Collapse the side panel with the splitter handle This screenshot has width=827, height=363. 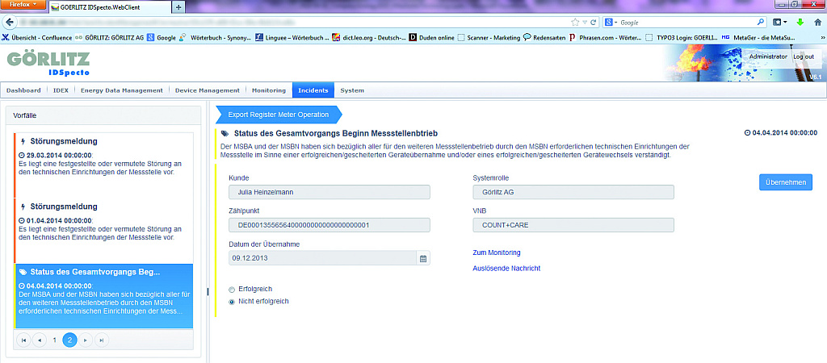coord(208,291)
